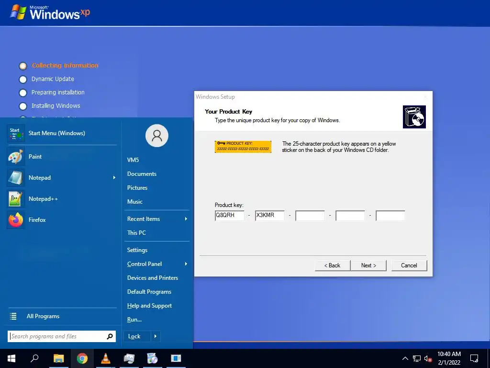Screen dimensions: 490x368
Task: Click the Search programs and files box
Action: coord(62,336)
